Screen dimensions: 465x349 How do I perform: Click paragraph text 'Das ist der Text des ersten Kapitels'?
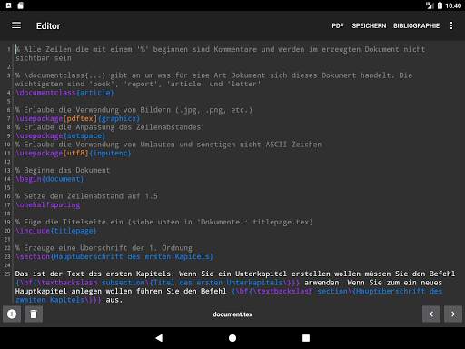(x=94, y=274)
